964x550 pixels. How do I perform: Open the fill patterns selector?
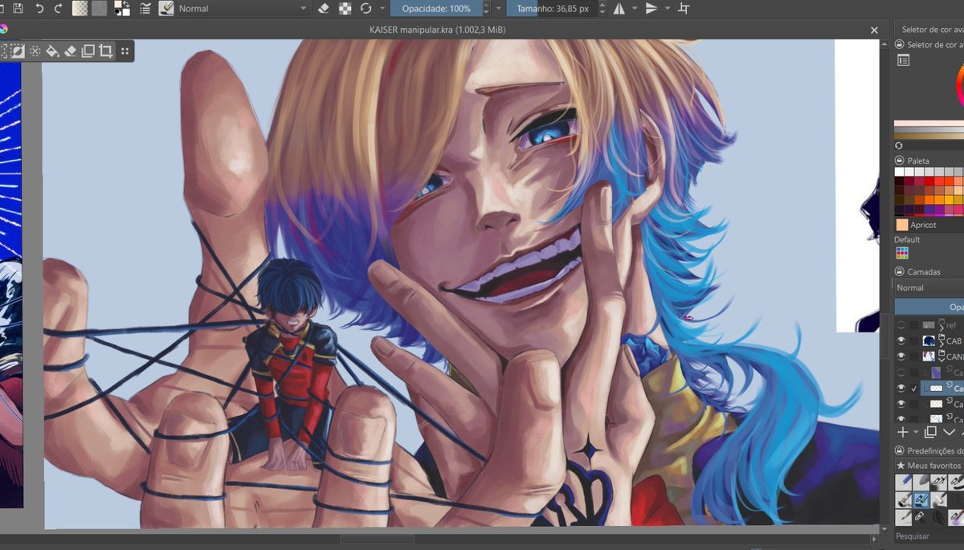pyautogui.click(x=99, y=8)
